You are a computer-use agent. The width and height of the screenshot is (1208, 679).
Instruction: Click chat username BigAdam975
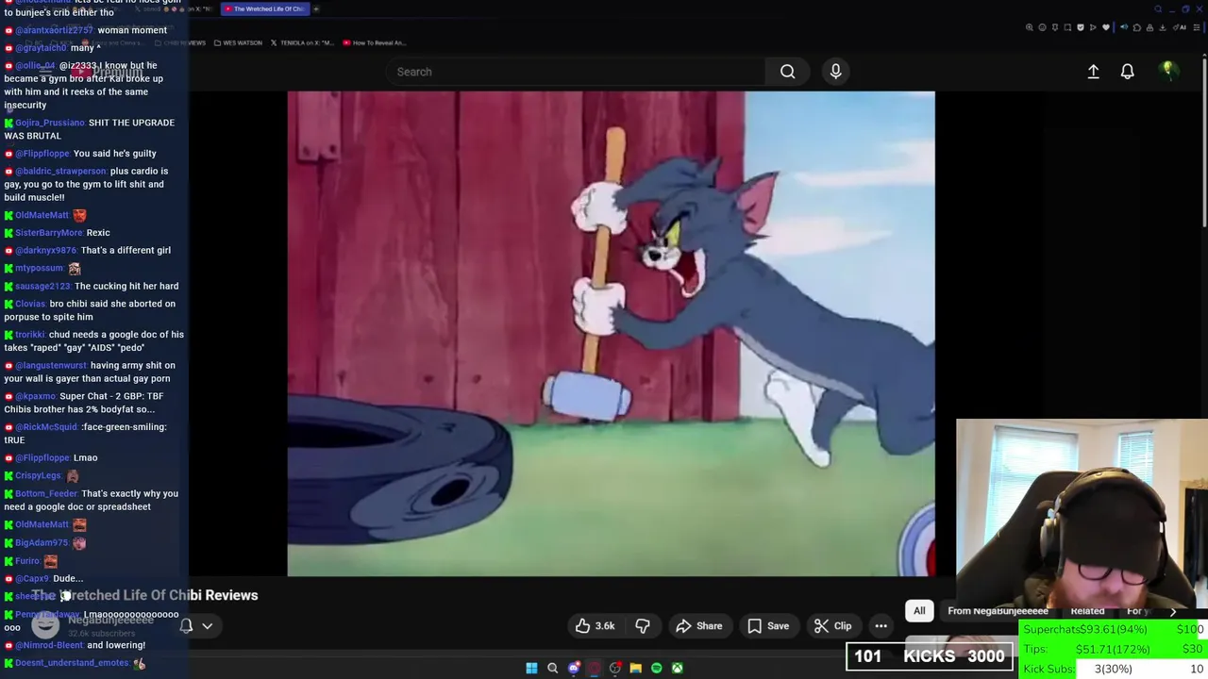[42, 543]
